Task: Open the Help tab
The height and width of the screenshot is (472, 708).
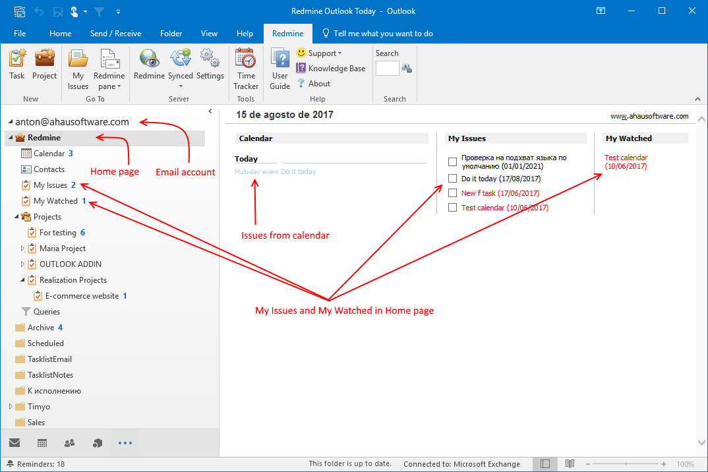Action: tap(245, 34)
